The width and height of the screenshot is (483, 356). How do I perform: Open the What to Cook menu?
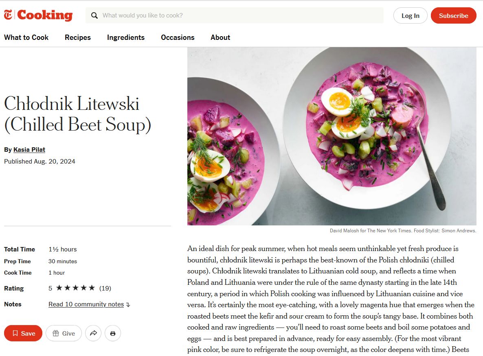26,37
